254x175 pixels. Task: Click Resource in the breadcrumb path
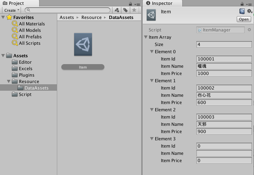tap(92, 17)
